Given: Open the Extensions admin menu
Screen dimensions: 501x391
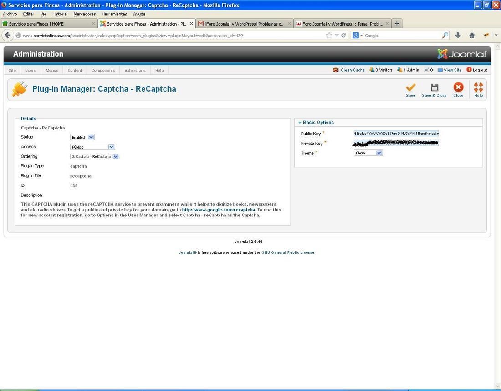Looking at the screenshot, I should point(135,70).
